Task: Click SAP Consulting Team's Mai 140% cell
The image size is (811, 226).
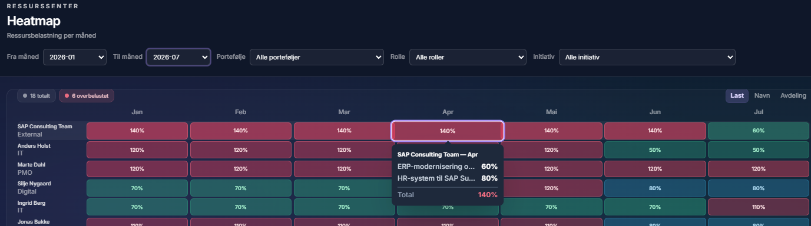Action: [x=551, y=131]
